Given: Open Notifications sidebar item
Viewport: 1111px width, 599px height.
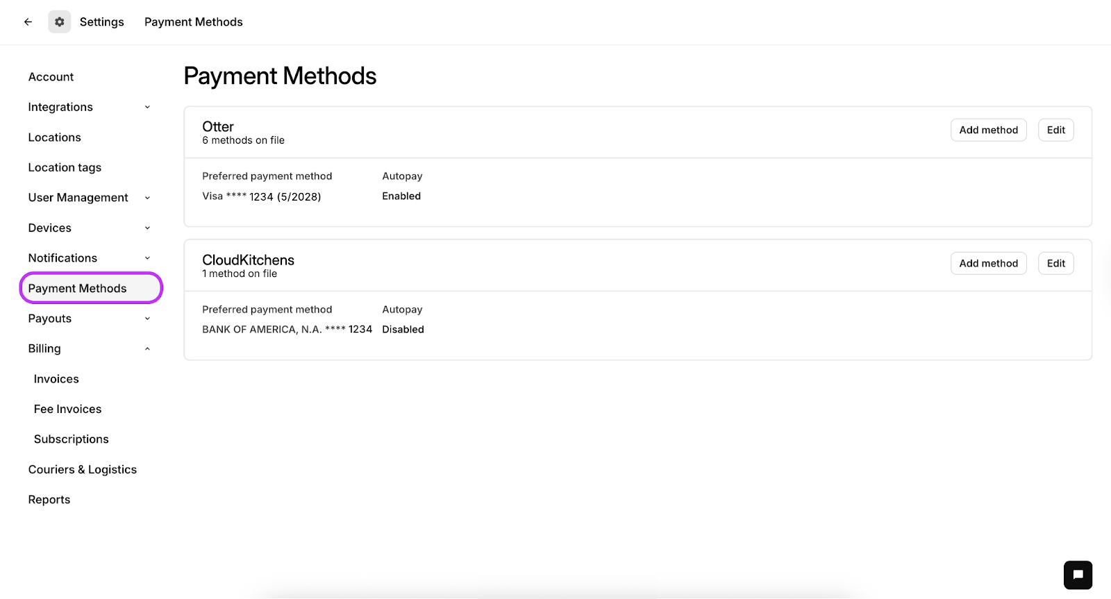Looking at the screenshot, I should [x=62, y=258].
